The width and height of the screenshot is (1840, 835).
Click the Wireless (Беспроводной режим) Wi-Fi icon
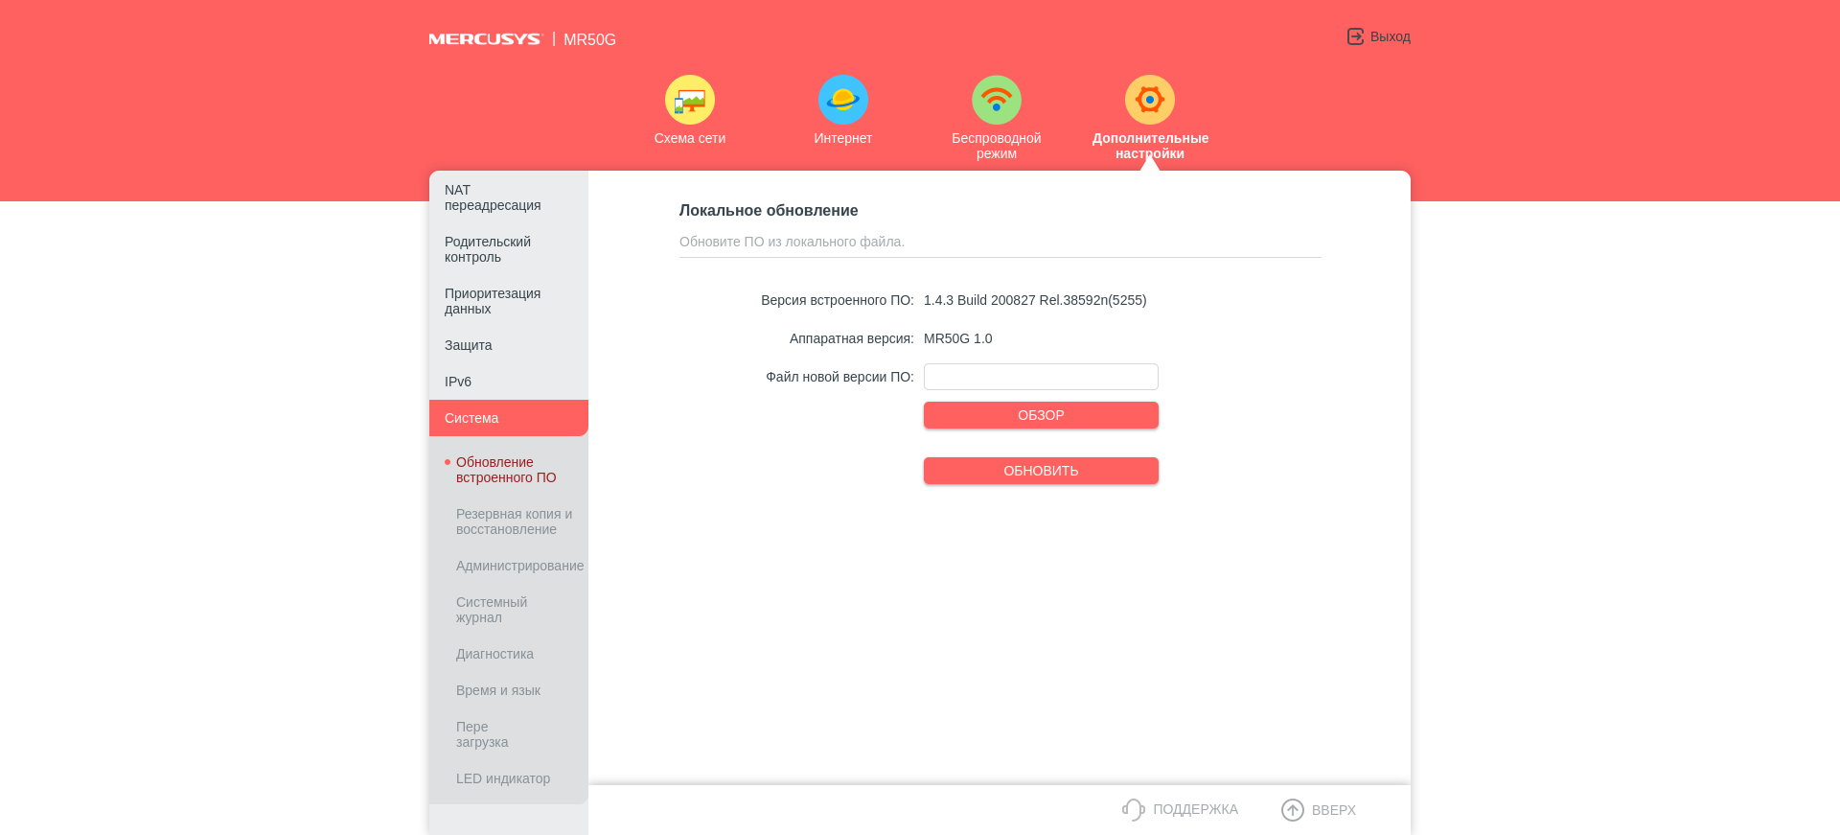pos(996,100)
